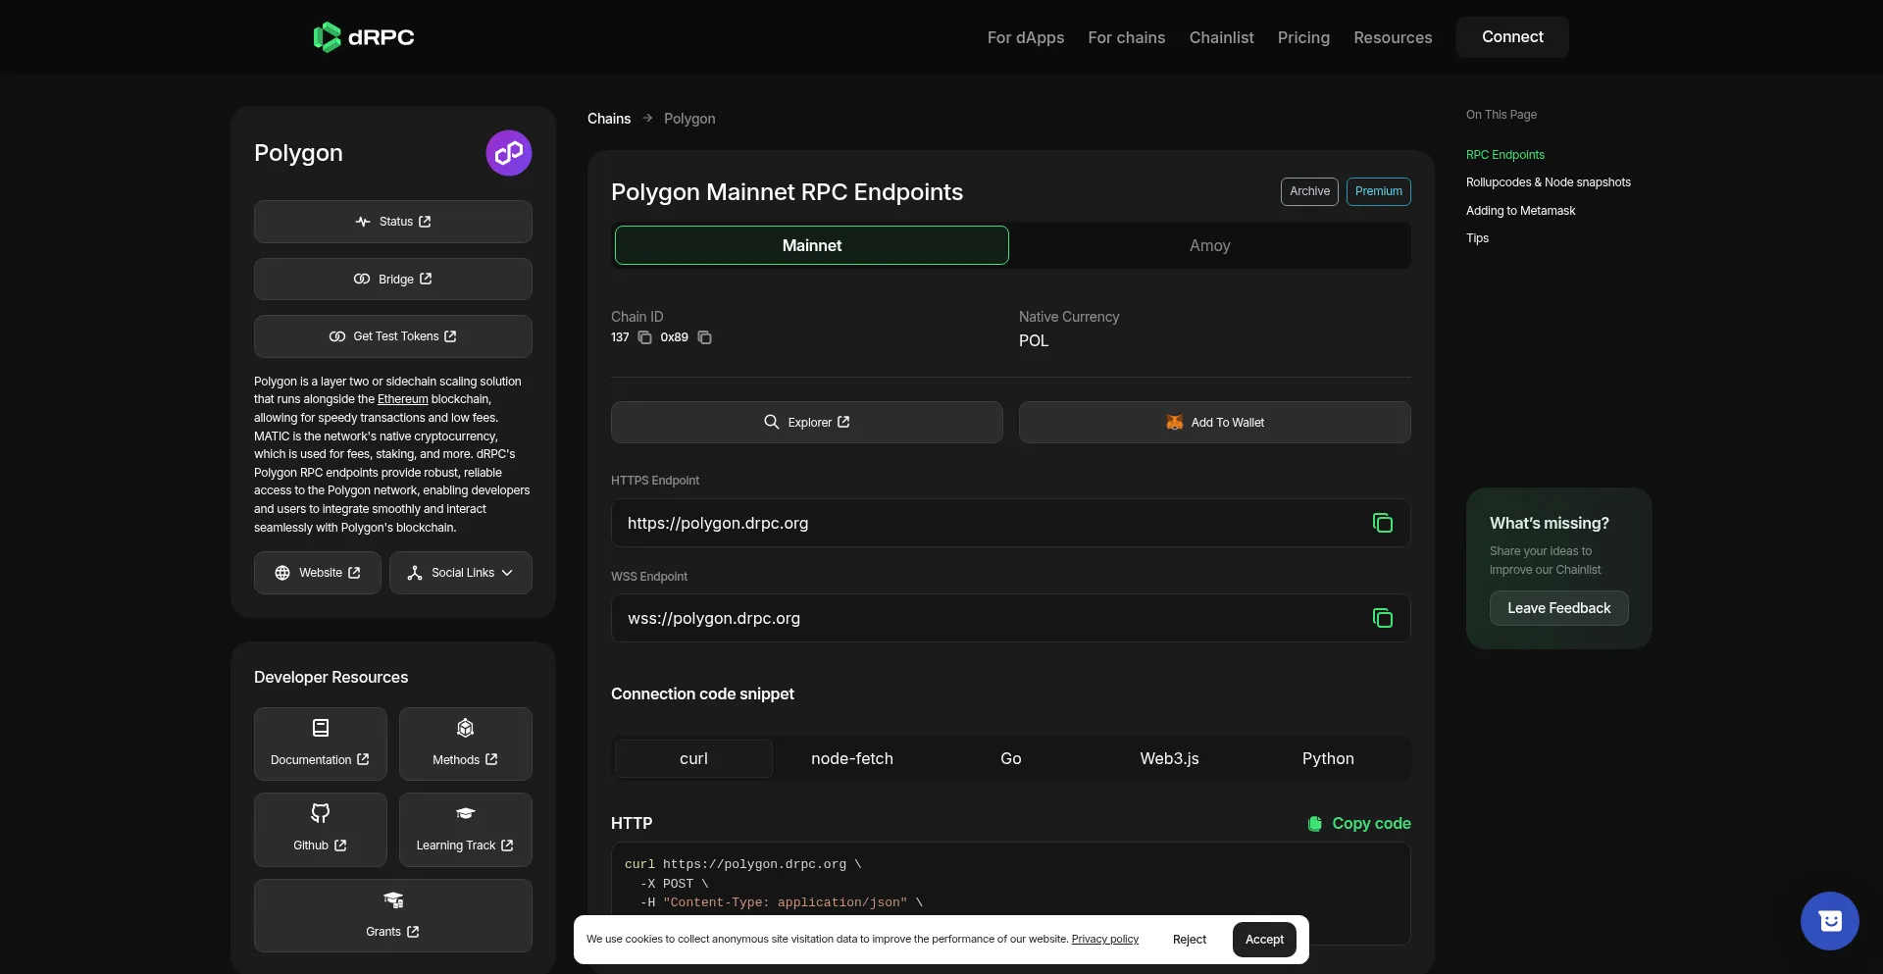The image size is (1883, 974).
Task: Reject the cookies
Action: (1190, 940)
